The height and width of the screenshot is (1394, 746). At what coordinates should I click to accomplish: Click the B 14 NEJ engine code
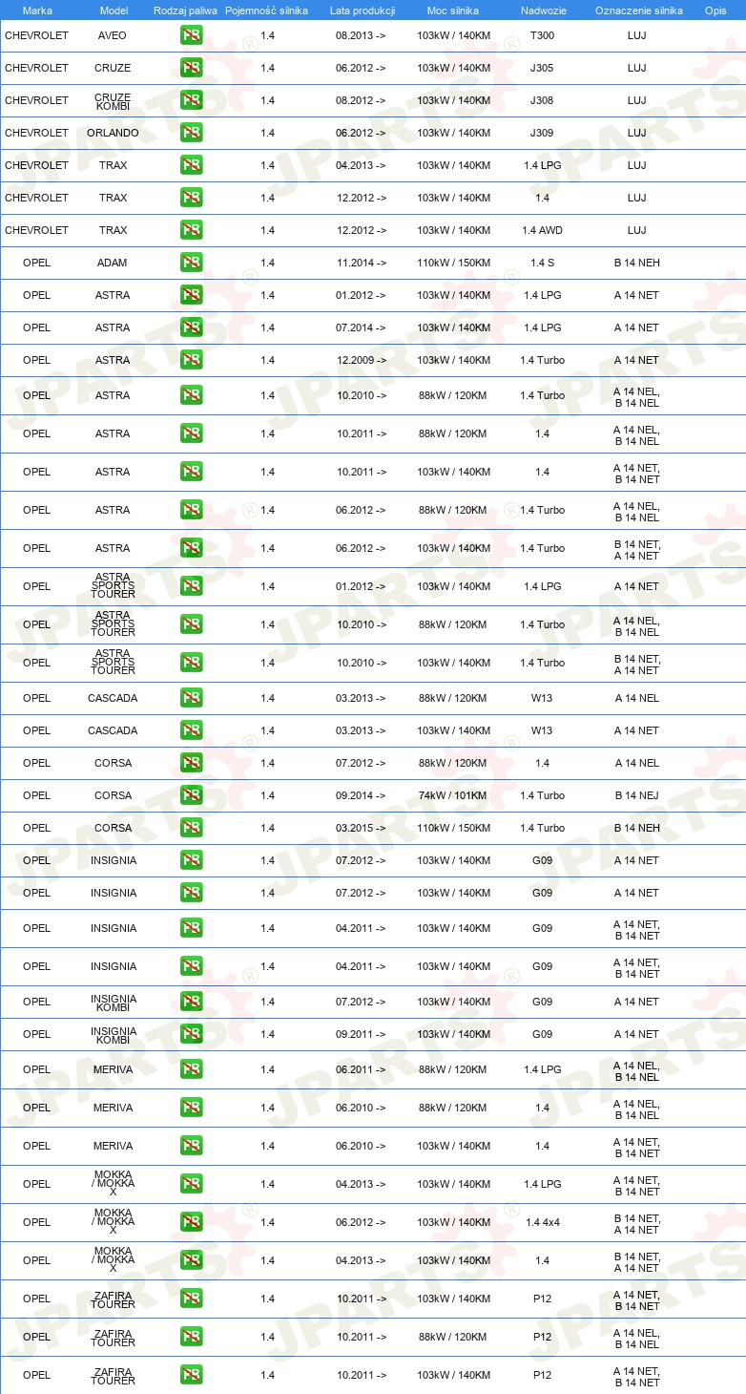[x=637, y=795]
